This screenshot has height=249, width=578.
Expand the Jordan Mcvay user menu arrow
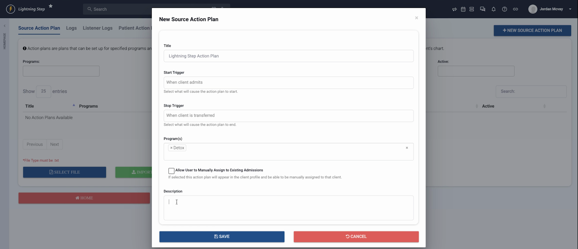coord(570,9)
